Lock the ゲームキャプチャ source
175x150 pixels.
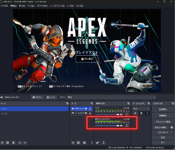tap(90, 113)
